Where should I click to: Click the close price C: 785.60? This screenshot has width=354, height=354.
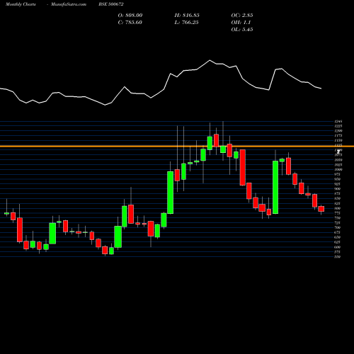pos(130,23)
